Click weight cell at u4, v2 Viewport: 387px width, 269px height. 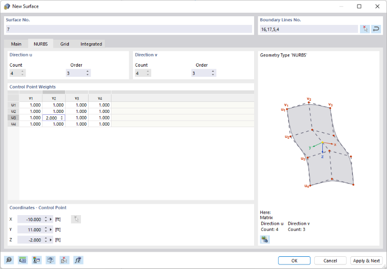click(54, 124)
